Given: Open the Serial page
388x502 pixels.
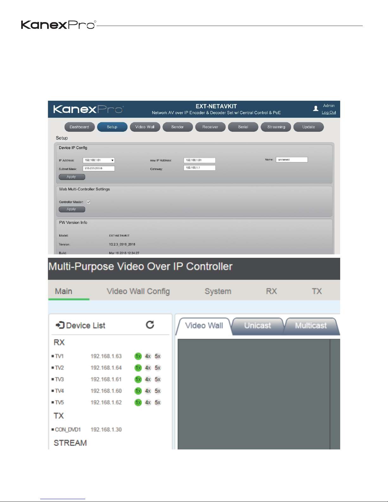Looking at the screenshot, I should pyautogui.click(x=243, y=127).
